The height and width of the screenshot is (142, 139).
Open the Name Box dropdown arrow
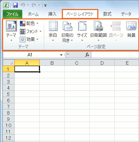(61, 55)
